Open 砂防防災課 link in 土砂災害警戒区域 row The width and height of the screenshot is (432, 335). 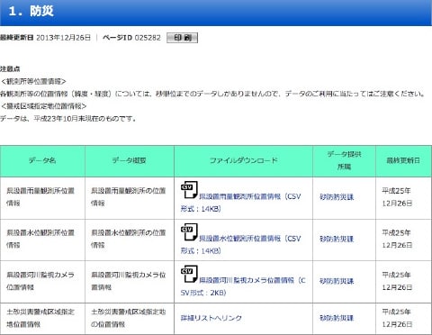[x=337, y=318]
